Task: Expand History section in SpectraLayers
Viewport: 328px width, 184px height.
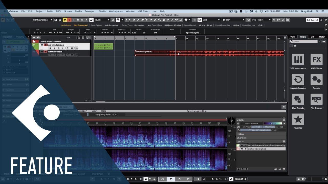Action: (261, 134)
